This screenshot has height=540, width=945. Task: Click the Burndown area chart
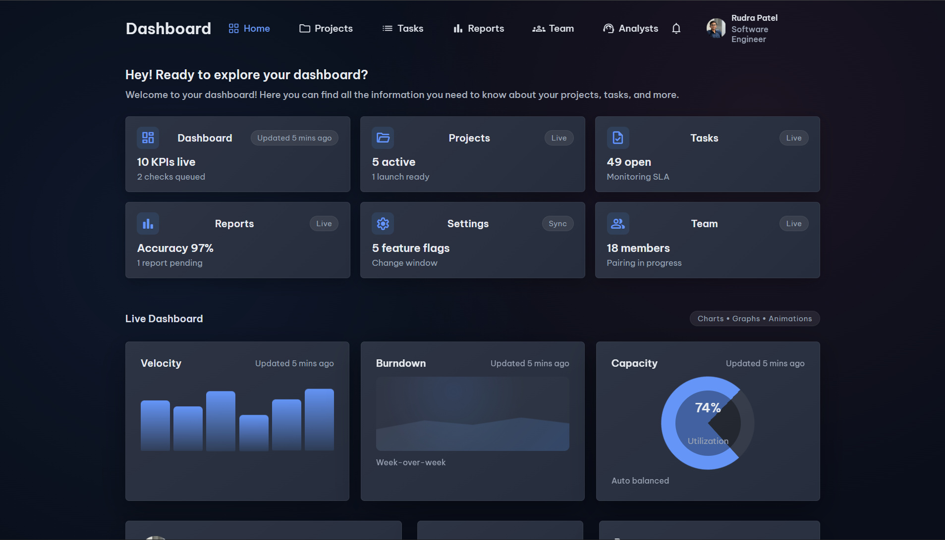coord(472,414)
